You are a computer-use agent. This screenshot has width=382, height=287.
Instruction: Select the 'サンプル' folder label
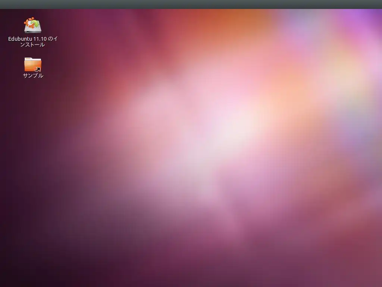click(33, 75)
